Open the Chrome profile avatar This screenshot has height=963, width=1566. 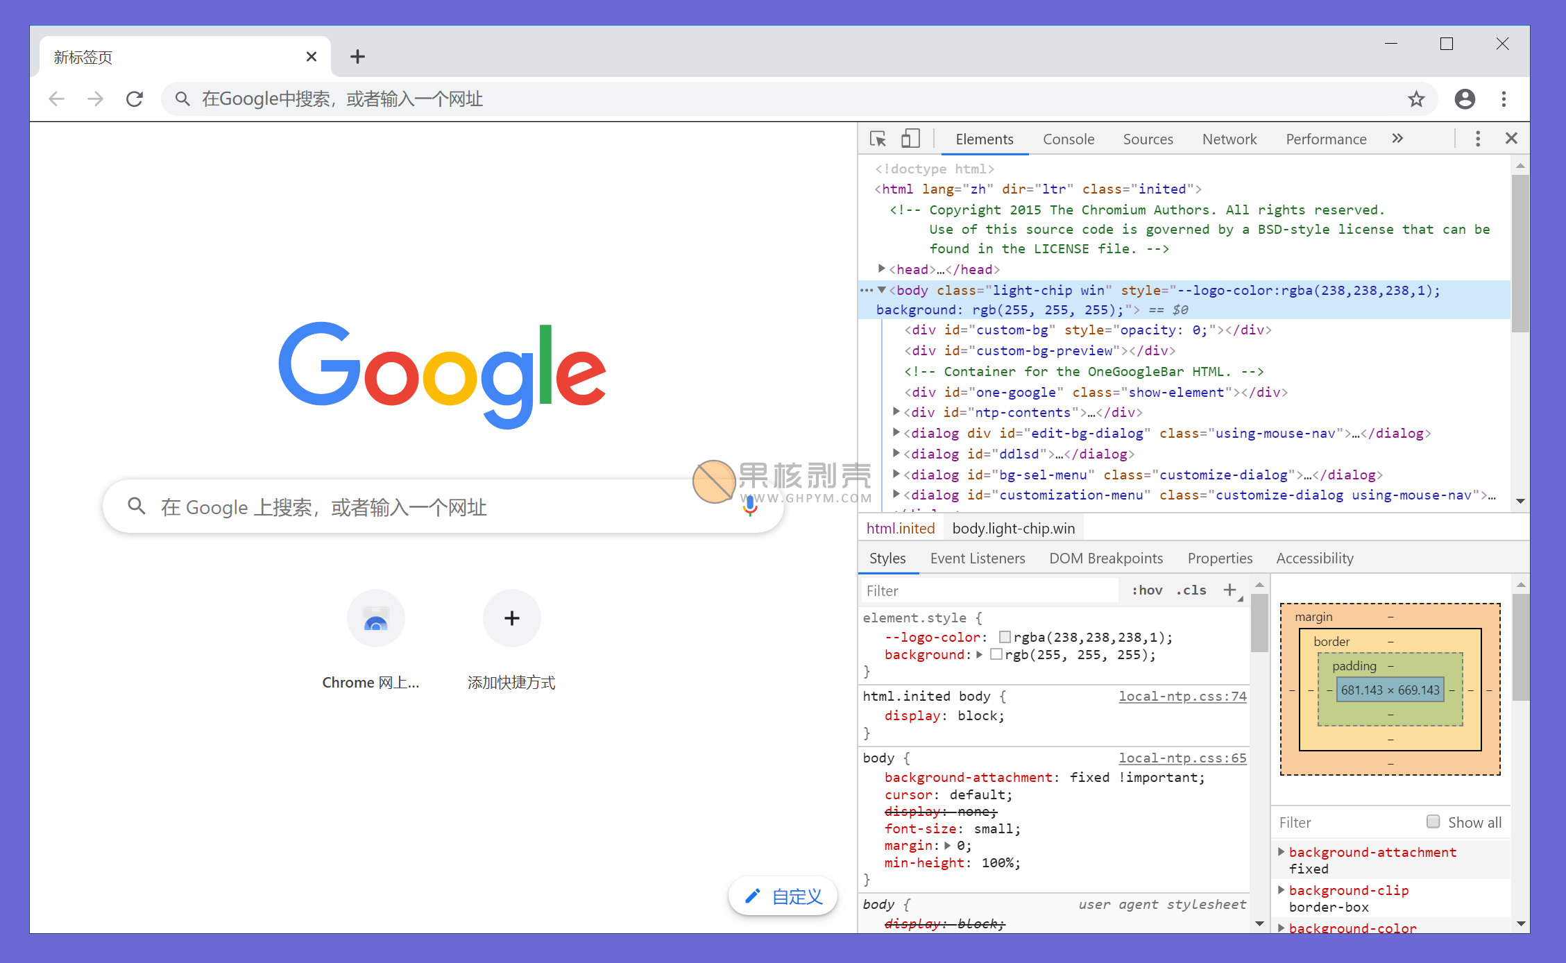[1465, 99]
